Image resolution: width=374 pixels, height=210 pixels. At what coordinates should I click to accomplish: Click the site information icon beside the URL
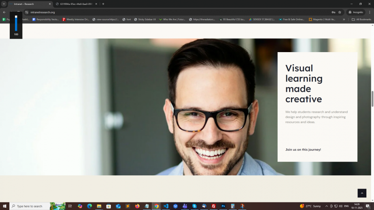pyautogui.click(x=27, y=12)
